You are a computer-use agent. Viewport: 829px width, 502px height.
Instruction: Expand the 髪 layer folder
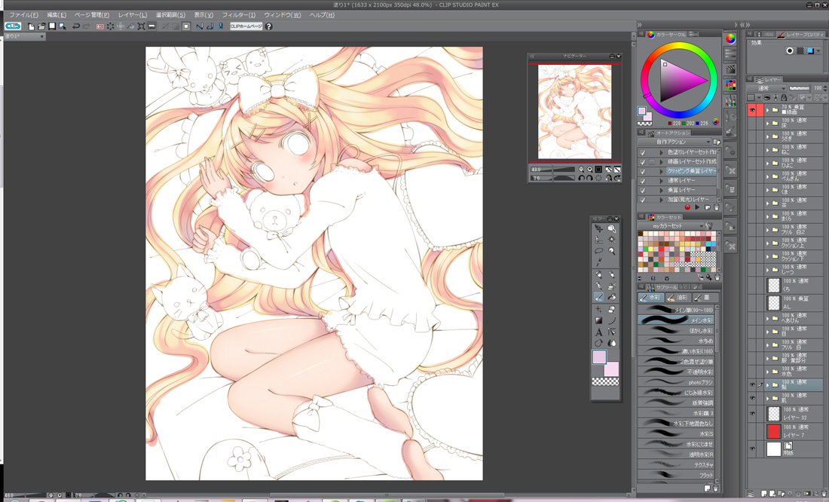(768, 384)
